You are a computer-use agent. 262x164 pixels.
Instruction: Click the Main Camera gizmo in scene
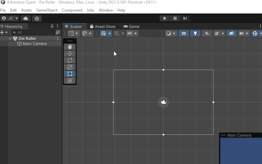click(x=164, y=102)
